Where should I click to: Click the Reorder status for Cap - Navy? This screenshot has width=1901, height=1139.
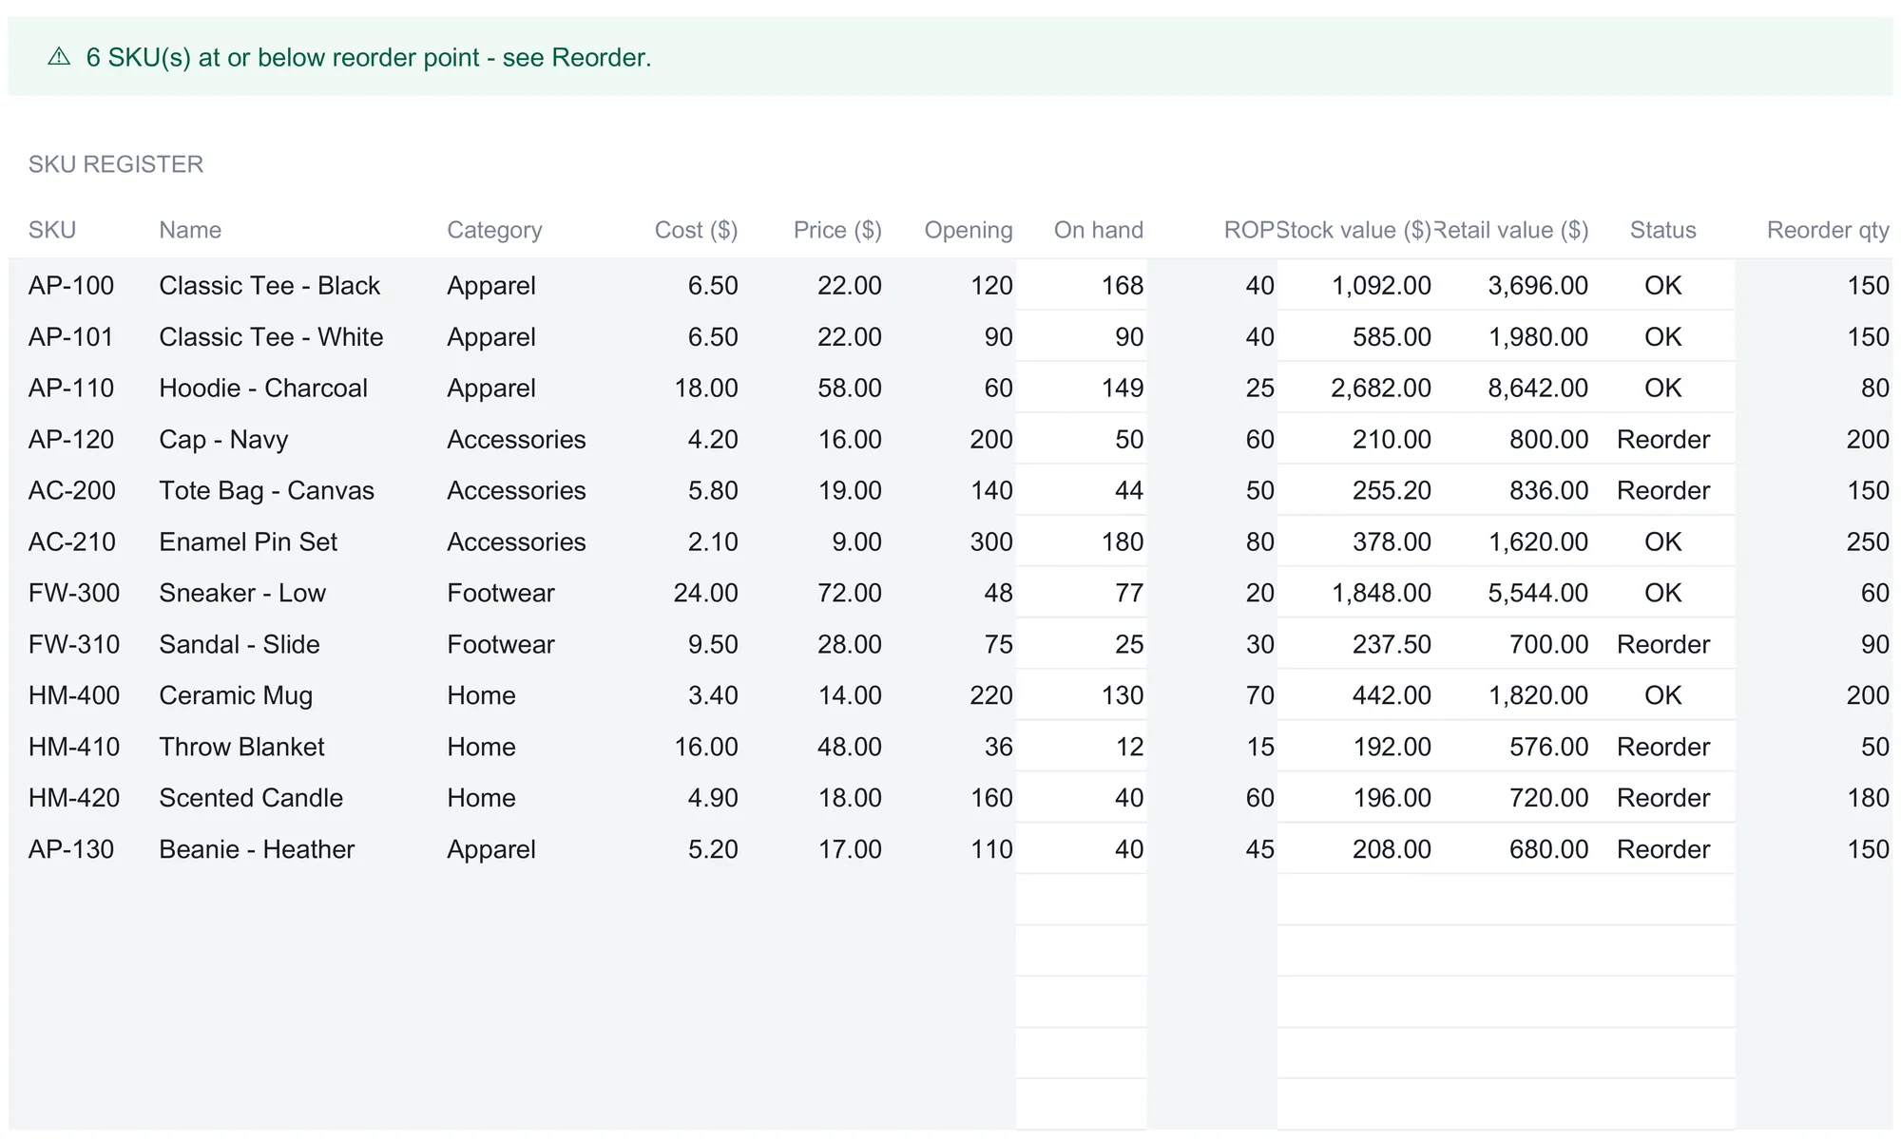[x=1662, y=439]
